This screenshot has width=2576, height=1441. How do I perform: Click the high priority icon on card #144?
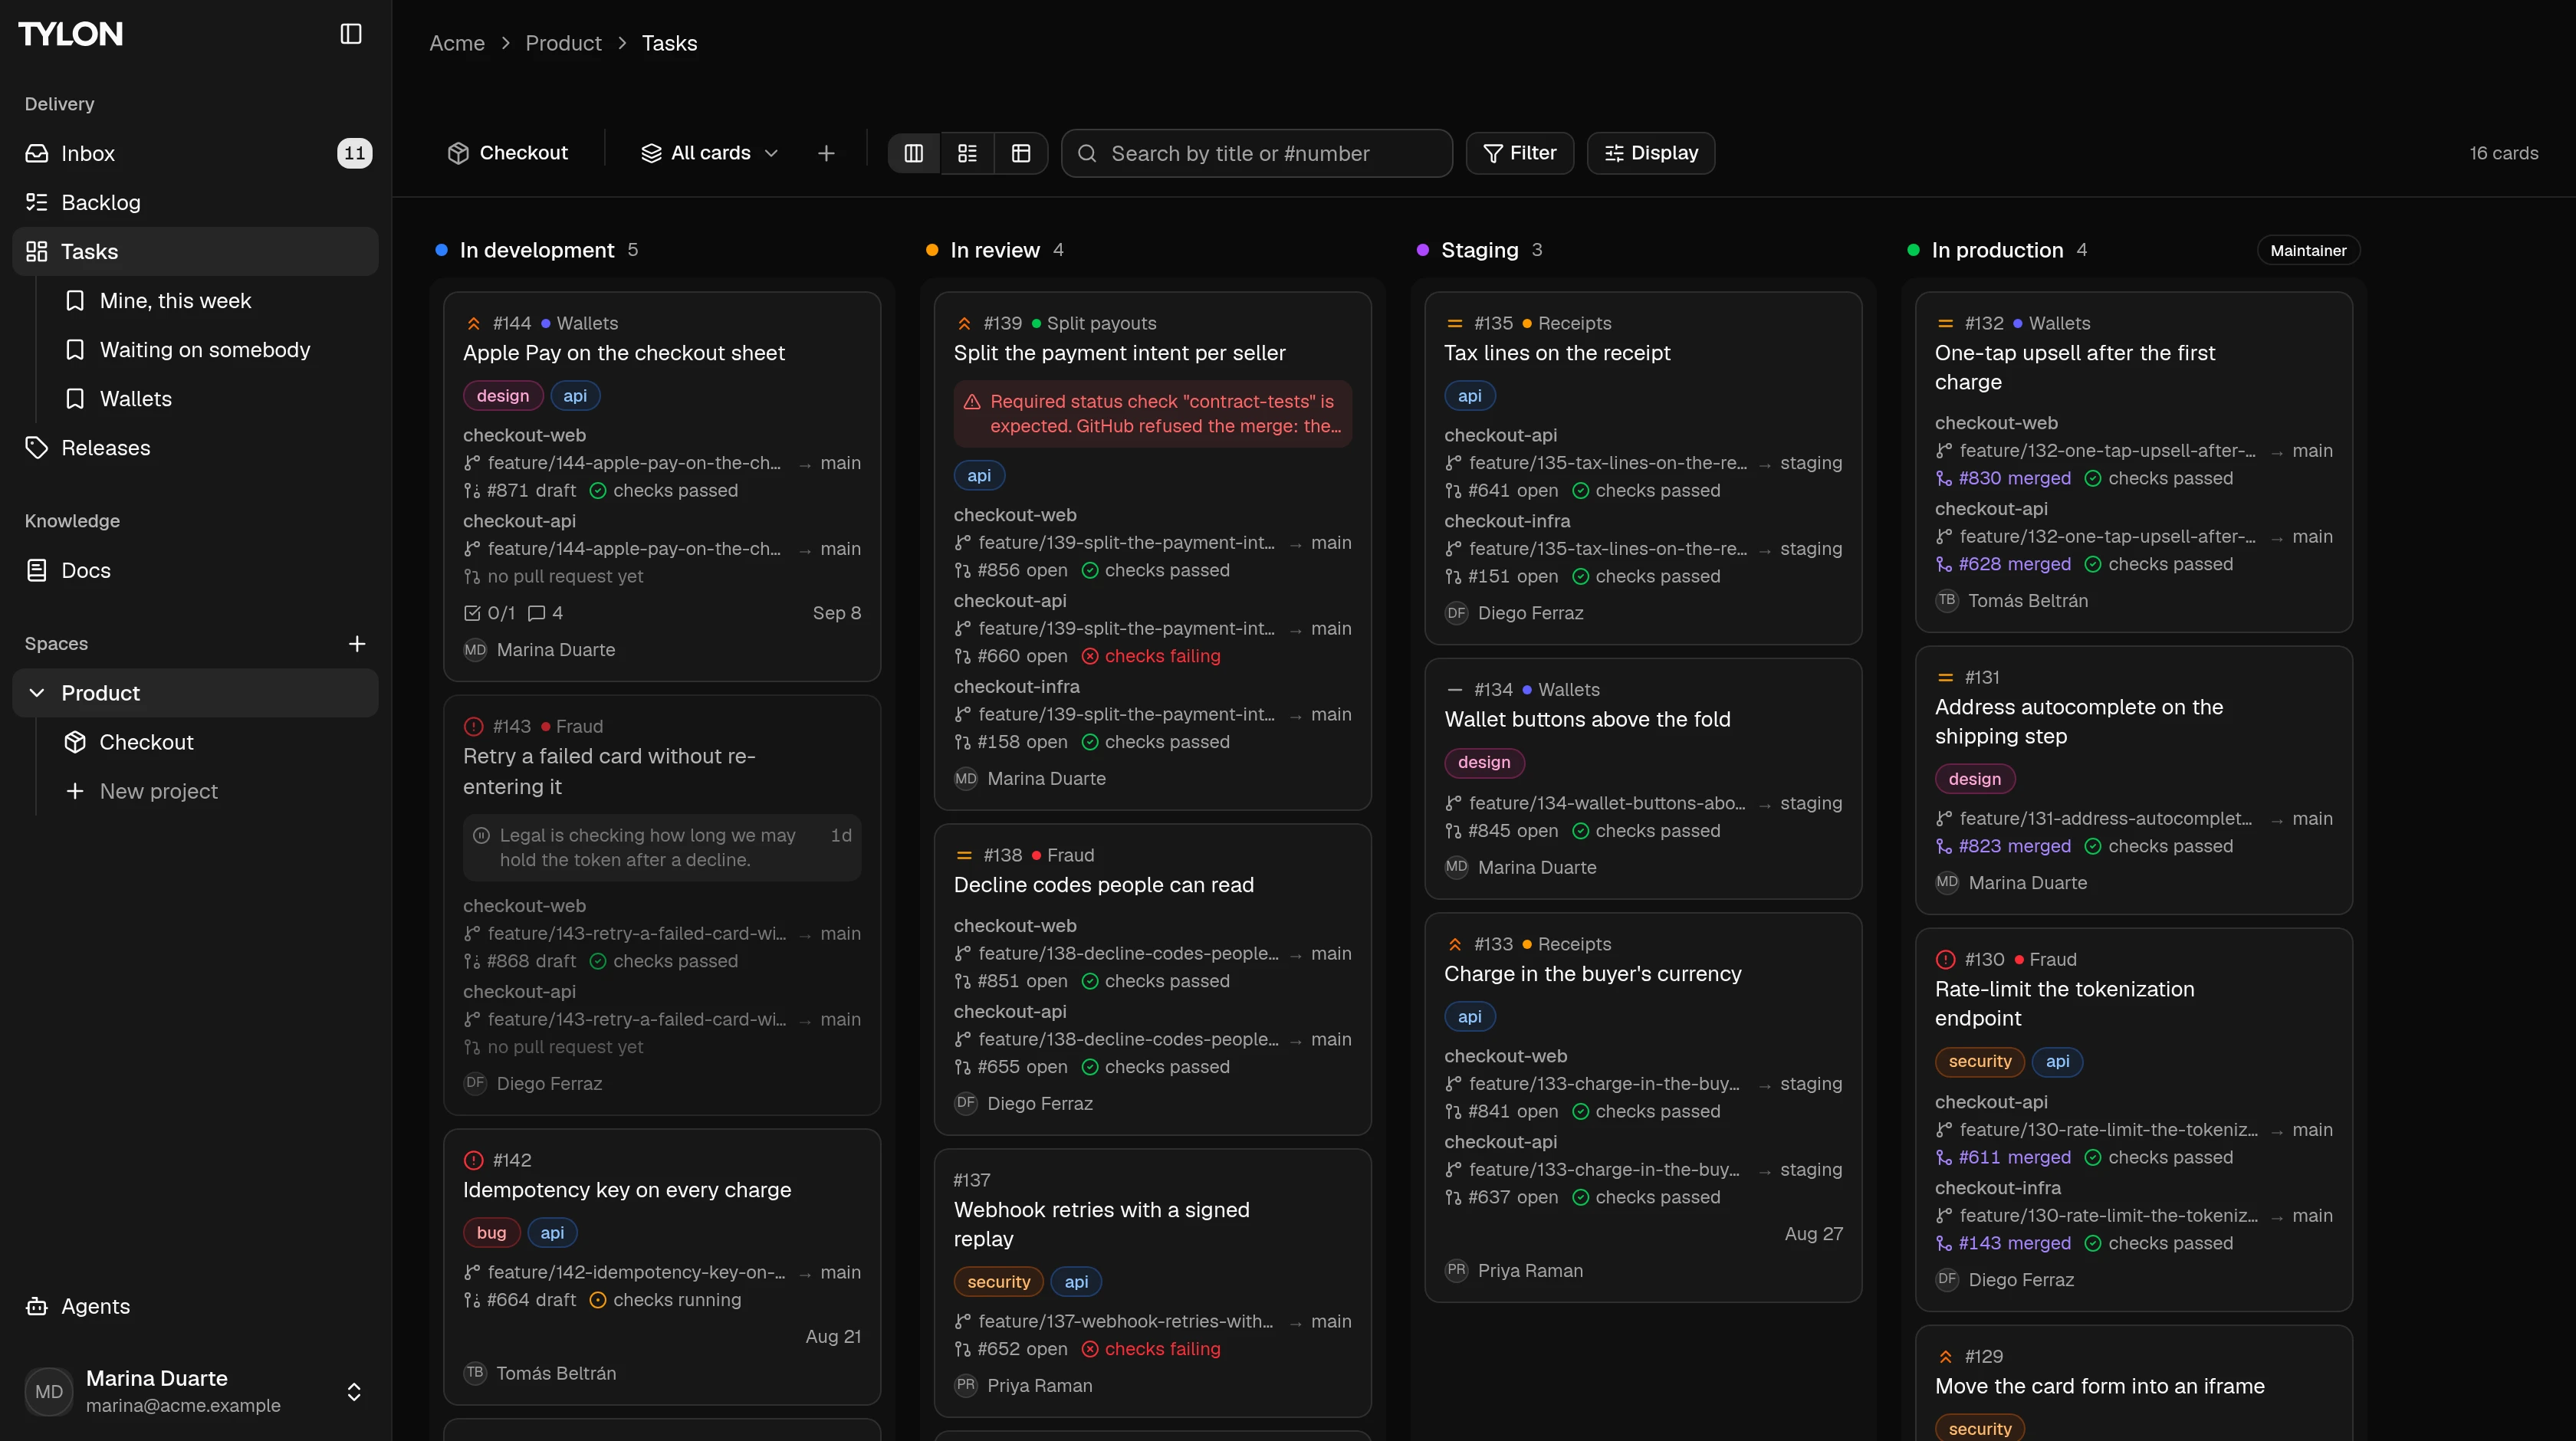(474, 323)
